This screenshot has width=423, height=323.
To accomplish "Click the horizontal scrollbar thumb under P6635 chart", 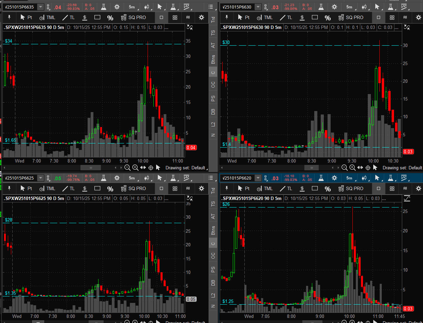I will click(91, 168).
